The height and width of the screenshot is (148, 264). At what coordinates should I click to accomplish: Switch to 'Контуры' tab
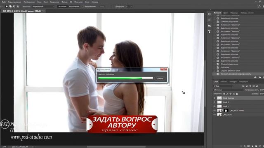click(x=233, y=82)
